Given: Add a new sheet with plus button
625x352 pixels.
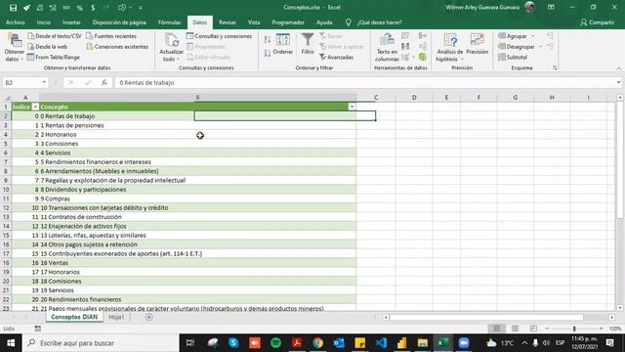Looking at the screenshot, I should tap(149, 317).
